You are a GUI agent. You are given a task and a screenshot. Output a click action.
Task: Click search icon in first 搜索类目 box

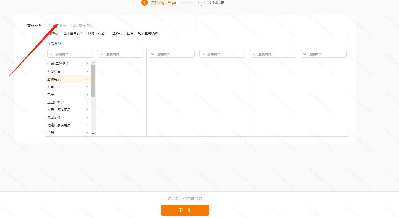(x=51, y=54)
